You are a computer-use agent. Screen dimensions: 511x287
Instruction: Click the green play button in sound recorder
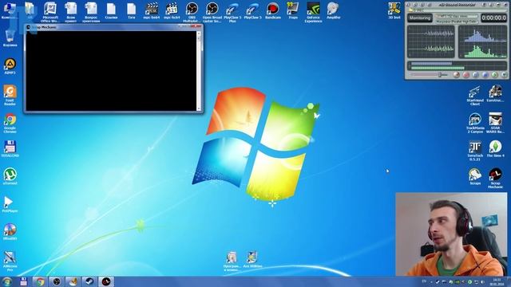(495, 75)
